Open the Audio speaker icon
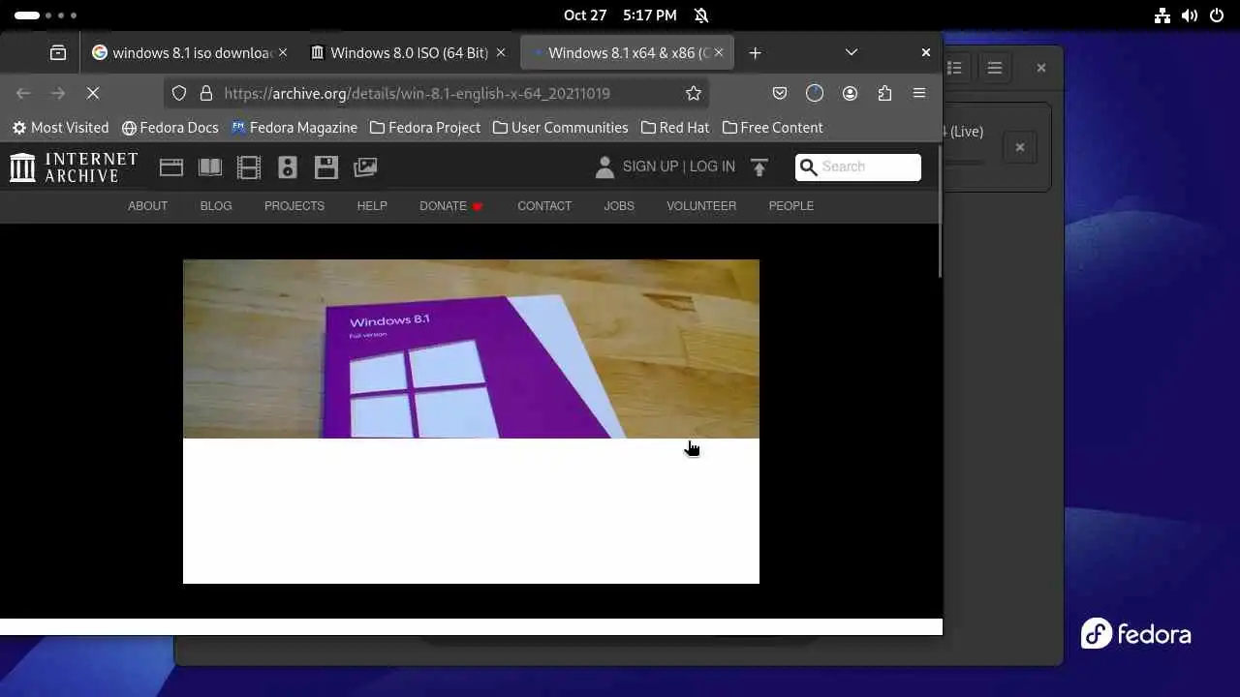1240x697 pixels. click(288, 167)
